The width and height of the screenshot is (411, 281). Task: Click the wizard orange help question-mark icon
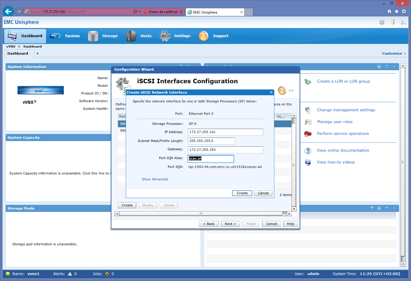click(x=282, y=90)
